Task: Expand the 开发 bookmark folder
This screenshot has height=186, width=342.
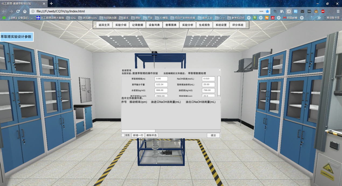Action: [x=148, y=18]
